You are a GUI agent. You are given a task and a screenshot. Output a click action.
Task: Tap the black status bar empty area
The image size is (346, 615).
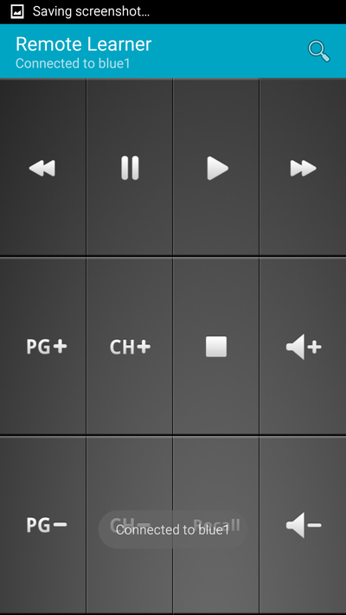(x=247, y=12)
